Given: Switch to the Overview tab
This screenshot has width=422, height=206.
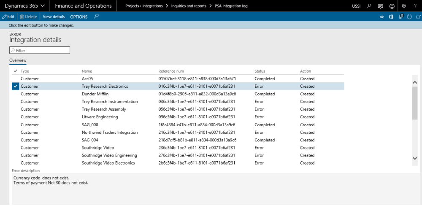Looking at the screenshot, I should tap(18, 61).
